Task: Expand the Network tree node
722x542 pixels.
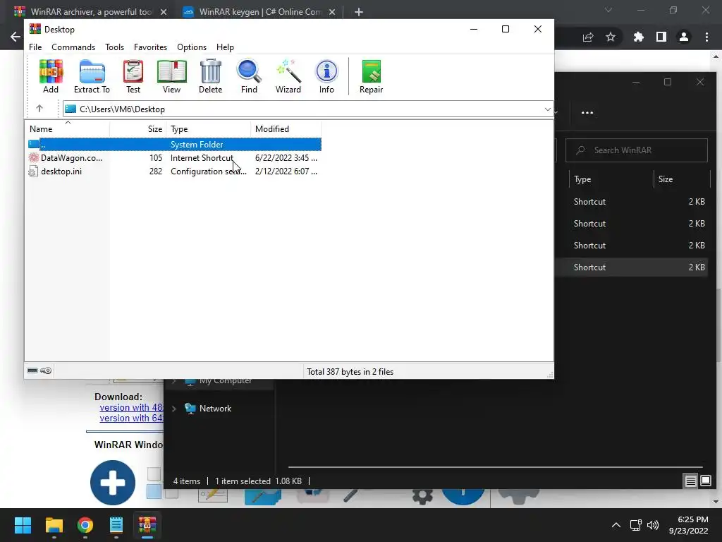Action: coord(174,409)
